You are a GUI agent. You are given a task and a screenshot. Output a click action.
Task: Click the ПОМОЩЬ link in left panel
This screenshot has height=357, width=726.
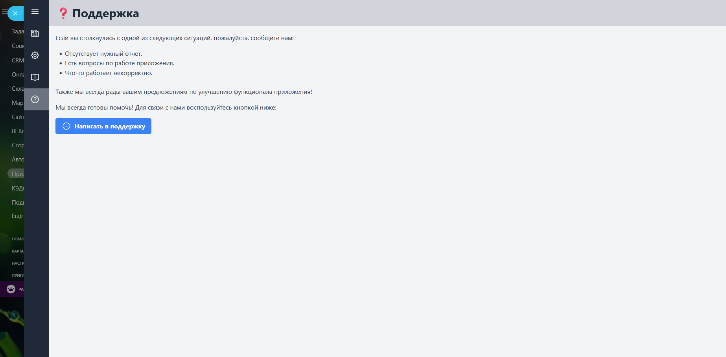pos(18,239)
